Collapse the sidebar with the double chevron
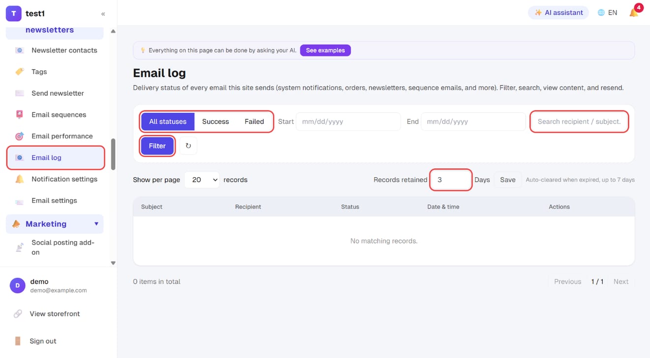The height and width of the screenshot is (358, 650). pyautogui.click(x=103, y=14)
